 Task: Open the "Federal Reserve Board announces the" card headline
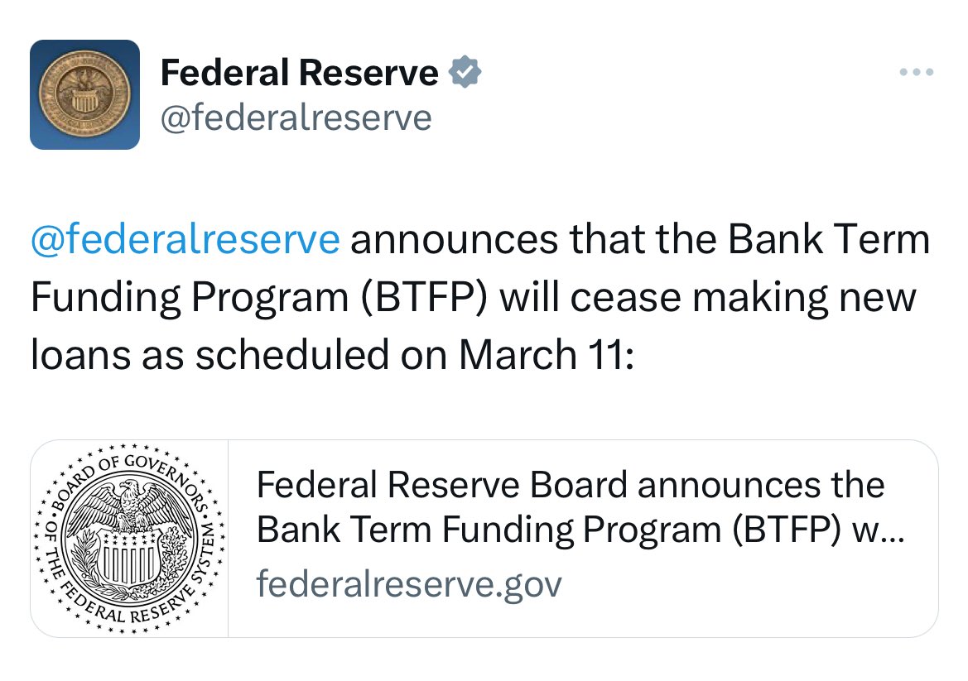coord(571,485)
